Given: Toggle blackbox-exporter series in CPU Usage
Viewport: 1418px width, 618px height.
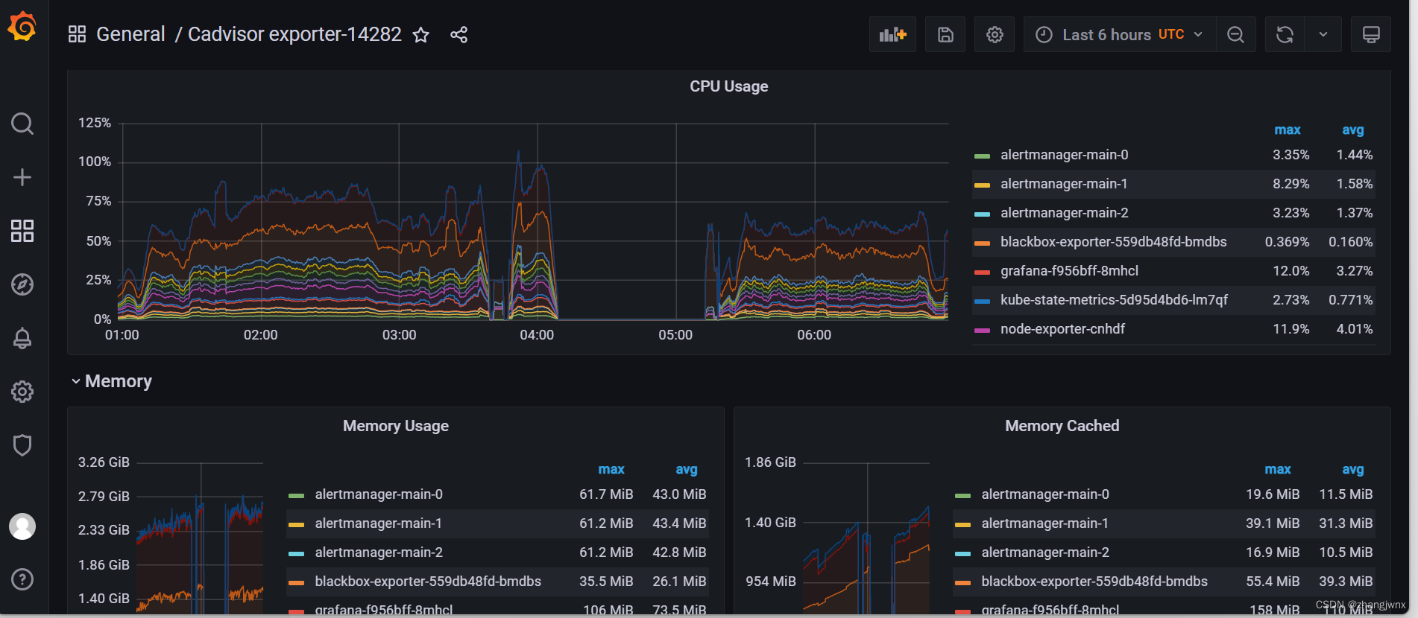Looking at the screenshot, I should (1113, 242).
